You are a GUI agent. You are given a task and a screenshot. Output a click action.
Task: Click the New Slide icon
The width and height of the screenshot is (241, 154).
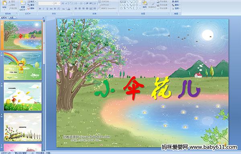point(23,6)
